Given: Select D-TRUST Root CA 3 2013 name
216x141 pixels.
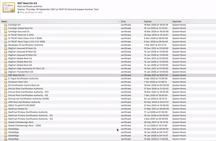Looking at the screenshot, I should tap(21, 35).
